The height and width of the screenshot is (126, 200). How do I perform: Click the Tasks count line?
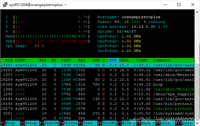[x=131, y=22]
